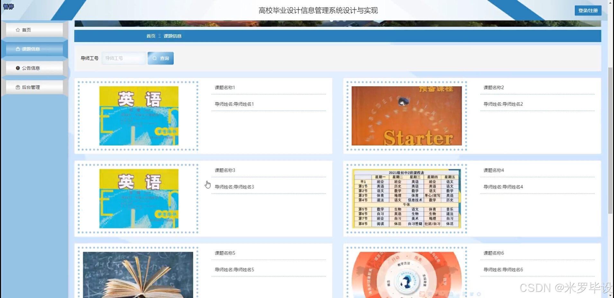The height and width of the screenshot is (298, 614).
Task: Click the 课题名称4 title text
Action: tap(493, 171)
